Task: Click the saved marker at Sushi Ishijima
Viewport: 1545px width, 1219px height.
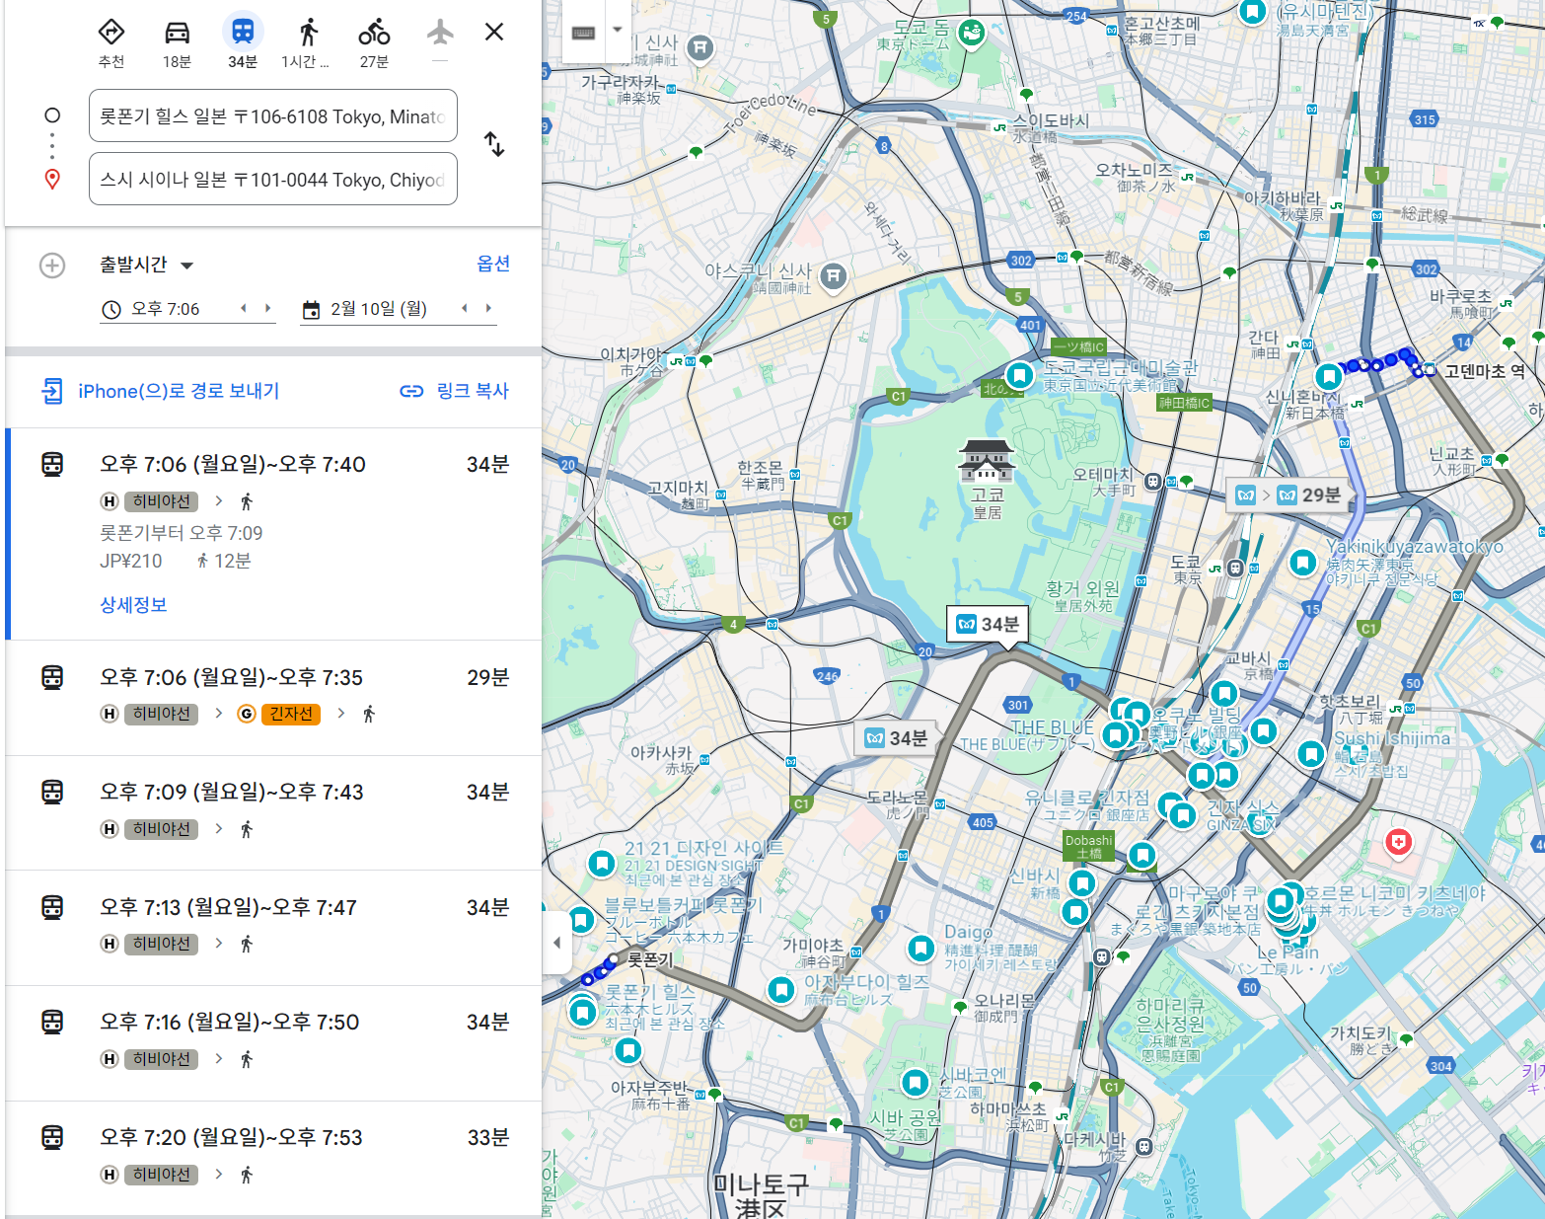Action: 1310,755
